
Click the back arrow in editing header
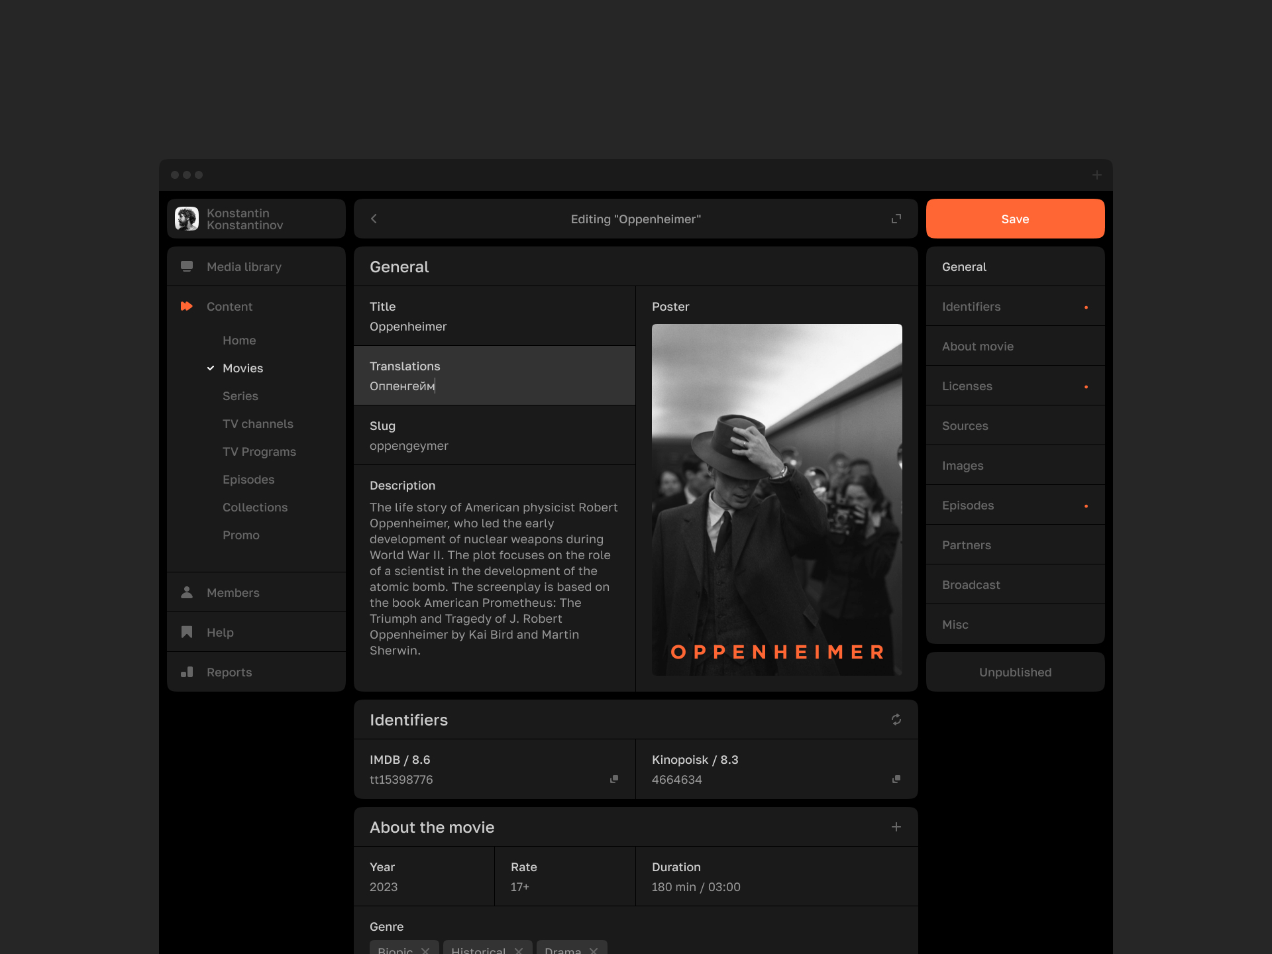click(374, 219)
